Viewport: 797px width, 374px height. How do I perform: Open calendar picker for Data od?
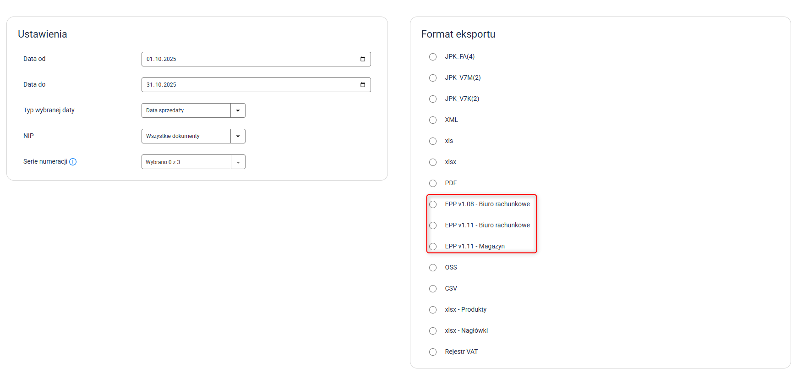363,59
